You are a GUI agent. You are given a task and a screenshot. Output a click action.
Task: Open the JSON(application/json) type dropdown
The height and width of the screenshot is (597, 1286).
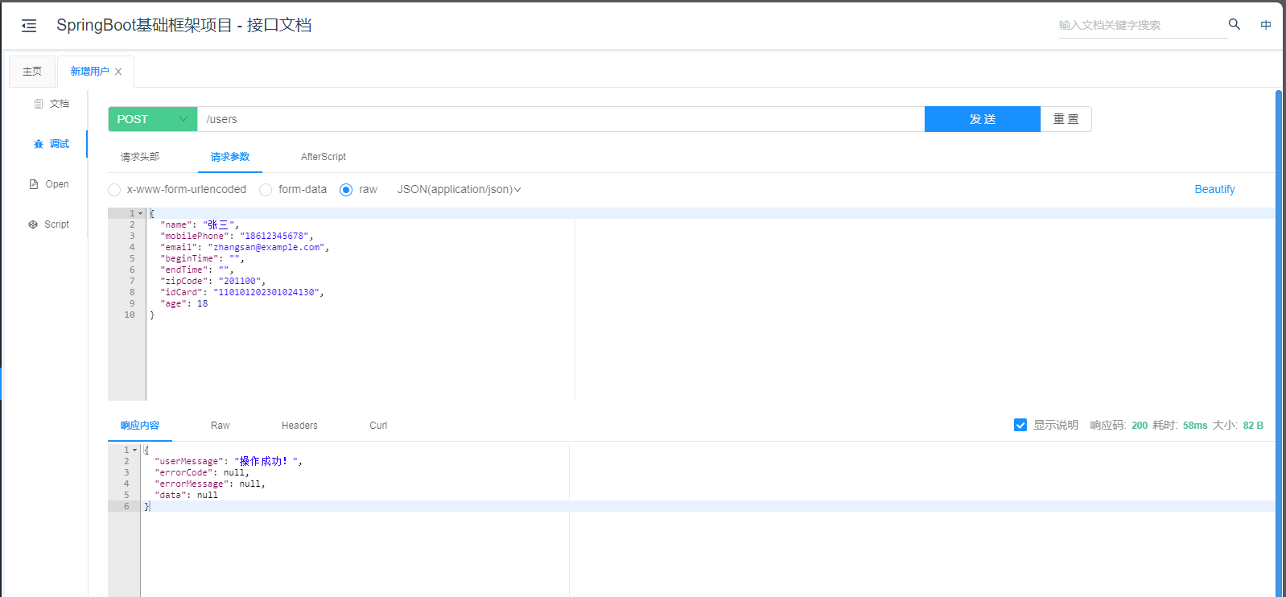click(459, 190)
